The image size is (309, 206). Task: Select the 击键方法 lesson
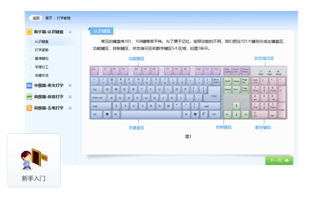coord(42,76)
